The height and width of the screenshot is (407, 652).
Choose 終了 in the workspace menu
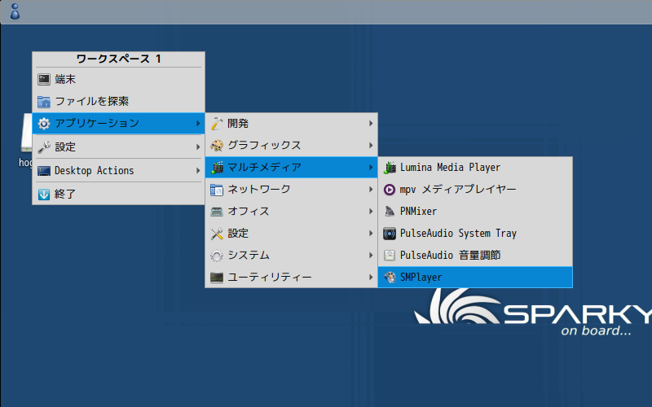pos(118,194)
